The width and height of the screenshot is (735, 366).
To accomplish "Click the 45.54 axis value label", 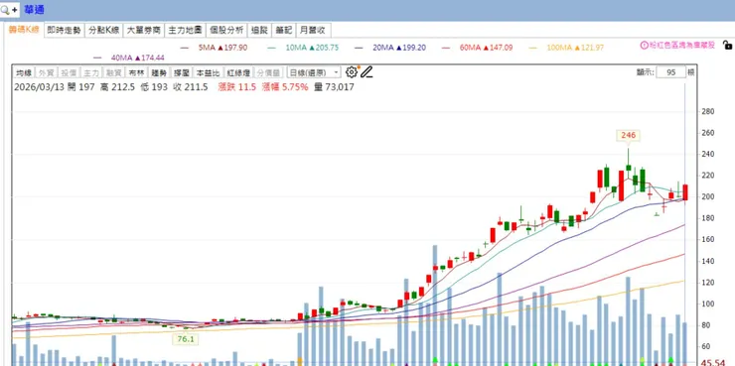I will point(714,362).
